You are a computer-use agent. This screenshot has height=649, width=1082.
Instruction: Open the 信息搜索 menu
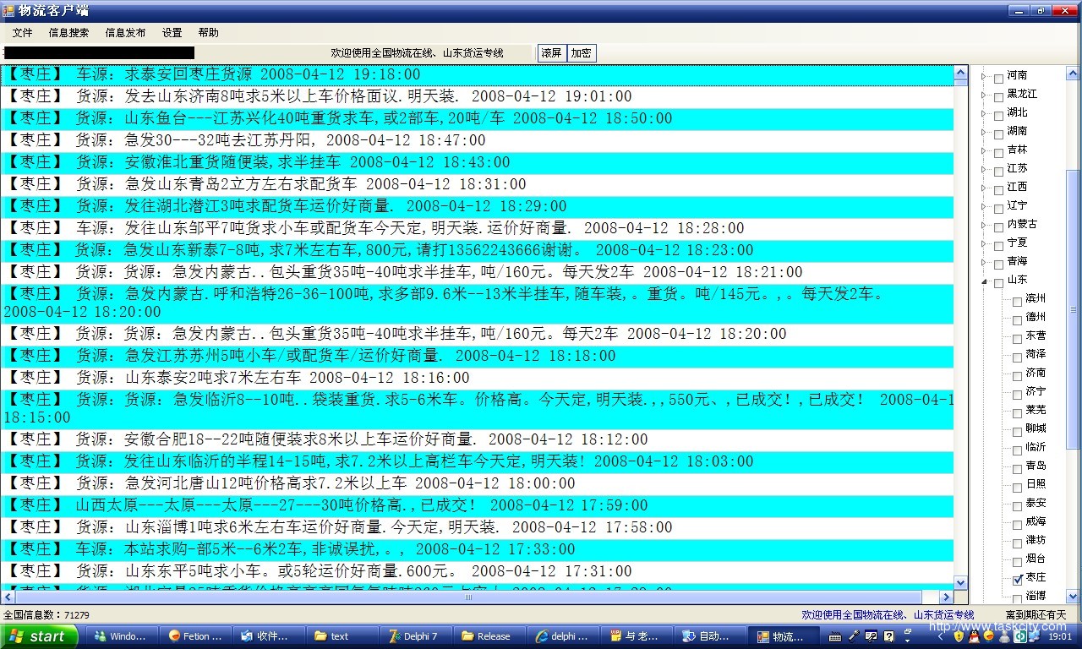68,33
